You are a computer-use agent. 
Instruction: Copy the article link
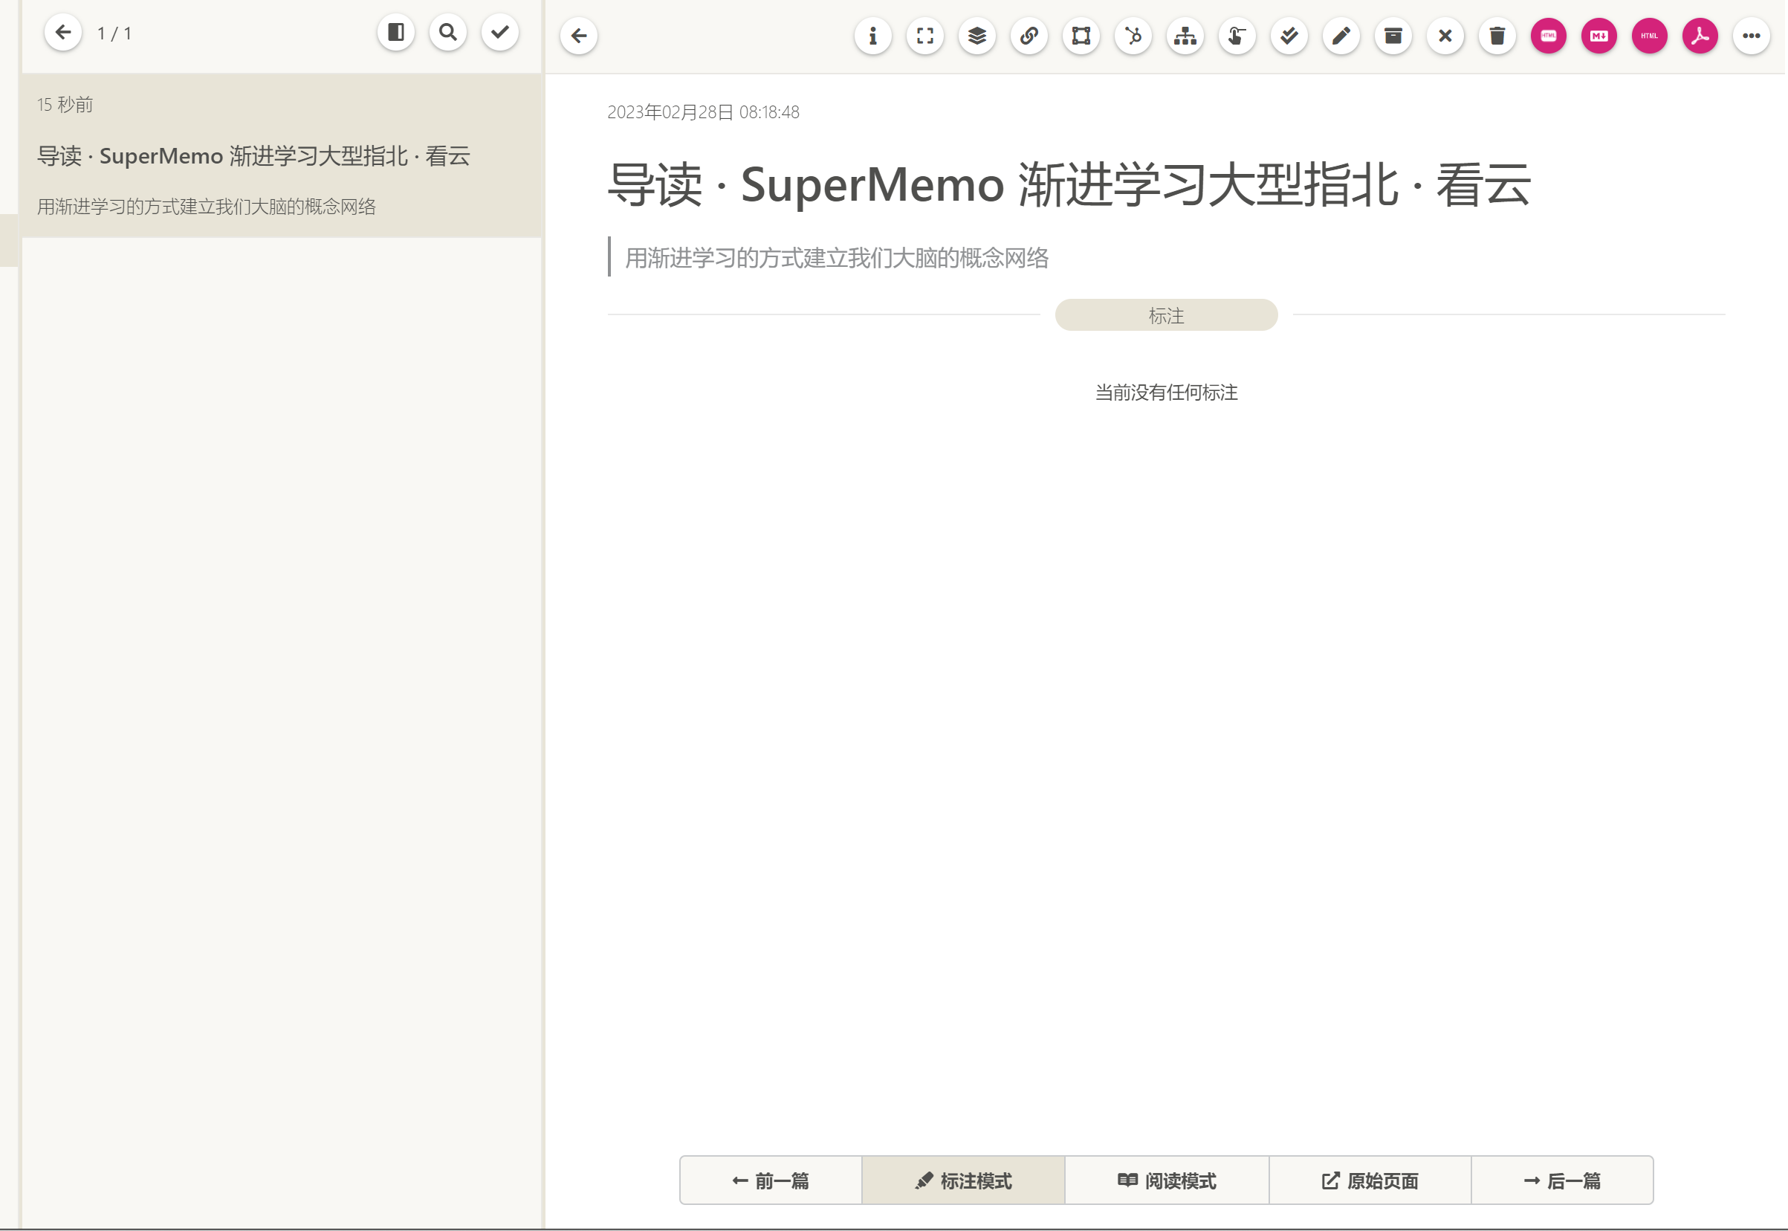pos(1029,36)
